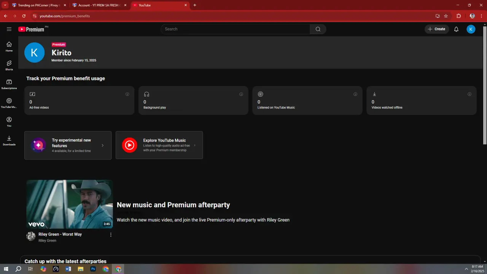Viewport: 487px width, 274px height.
Task: Click the address bar URL
Action: coord(65,16)
